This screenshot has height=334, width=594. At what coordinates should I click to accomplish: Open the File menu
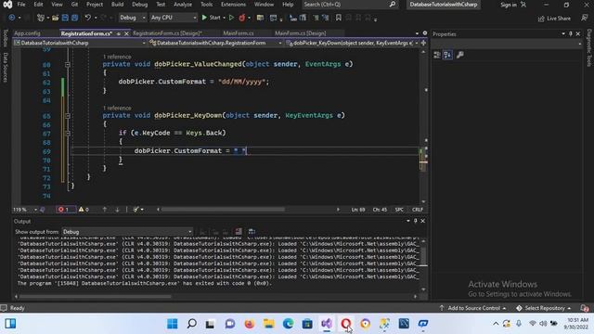(21, 5)
